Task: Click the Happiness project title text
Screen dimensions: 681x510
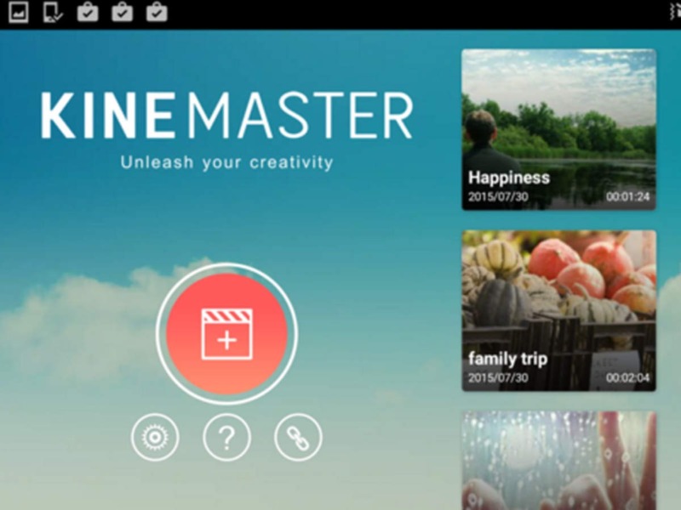Action: pos(507,178)
